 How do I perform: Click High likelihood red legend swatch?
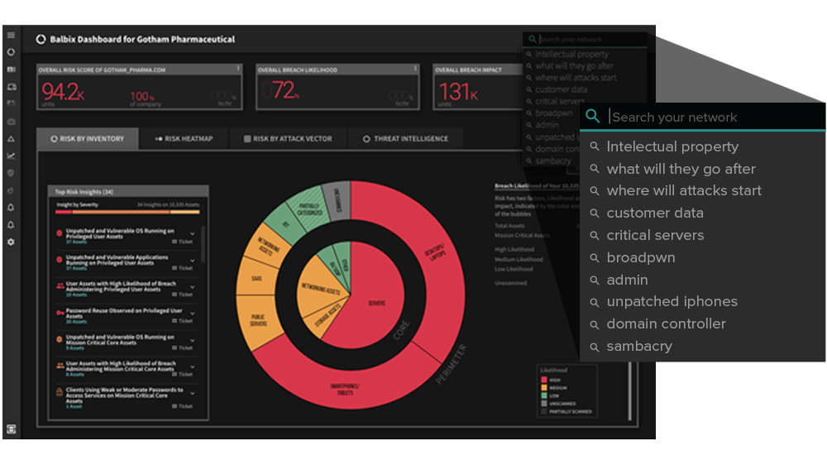click(544, 380)
